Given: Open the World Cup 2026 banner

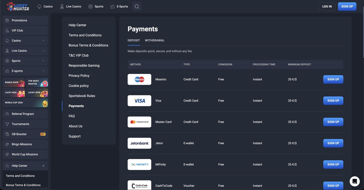Looking at the screenshot, I should [x=25, y=103].
